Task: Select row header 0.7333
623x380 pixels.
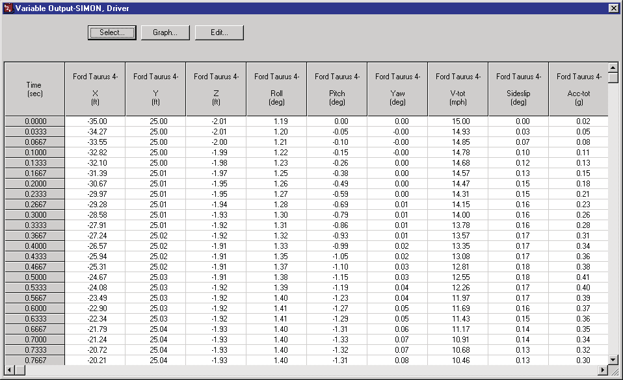Action: click(34, 350)
